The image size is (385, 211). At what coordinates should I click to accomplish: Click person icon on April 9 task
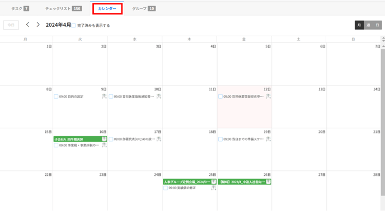tap(104, 97)
